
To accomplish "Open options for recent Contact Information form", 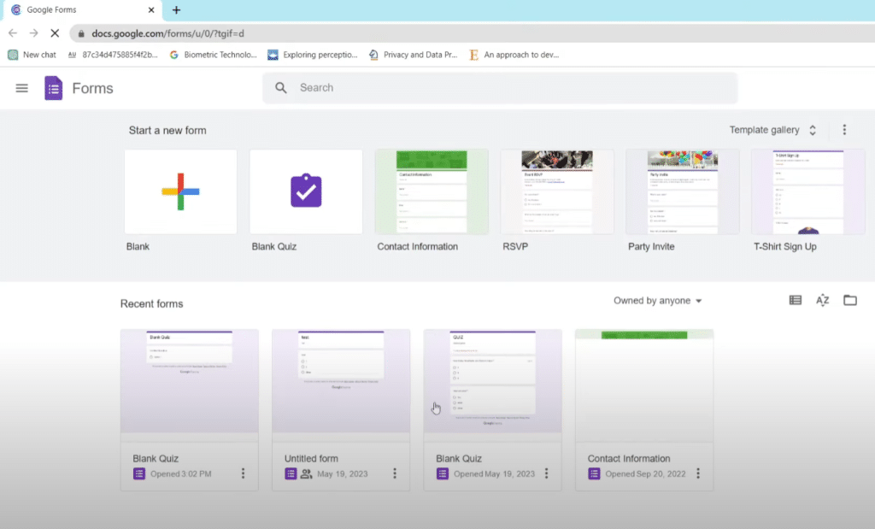I will click(698, 473).
